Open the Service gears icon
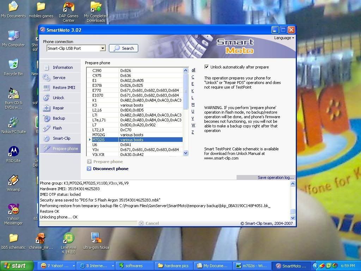This screenshot has width=361, height=271. tap(47, 78)
